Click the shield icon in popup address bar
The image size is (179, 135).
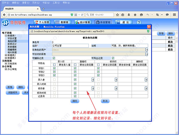[148, 31]
